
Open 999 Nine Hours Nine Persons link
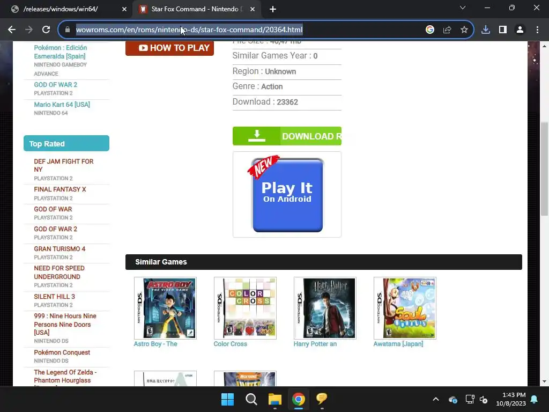point(65,324)
